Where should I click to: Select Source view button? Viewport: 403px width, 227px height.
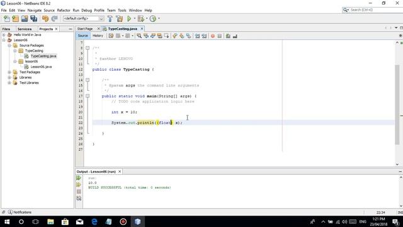[x=82, y=36]
